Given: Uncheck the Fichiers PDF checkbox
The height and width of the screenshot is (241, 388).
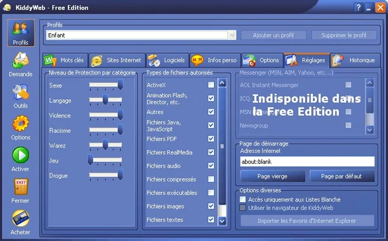Looking at the screenshot, I should [211, 139].
